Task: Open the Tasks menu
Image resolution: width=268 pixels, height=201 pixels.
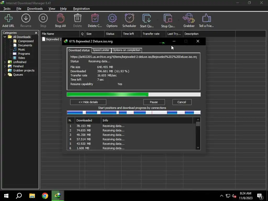Action: click(x=7, y=9)
